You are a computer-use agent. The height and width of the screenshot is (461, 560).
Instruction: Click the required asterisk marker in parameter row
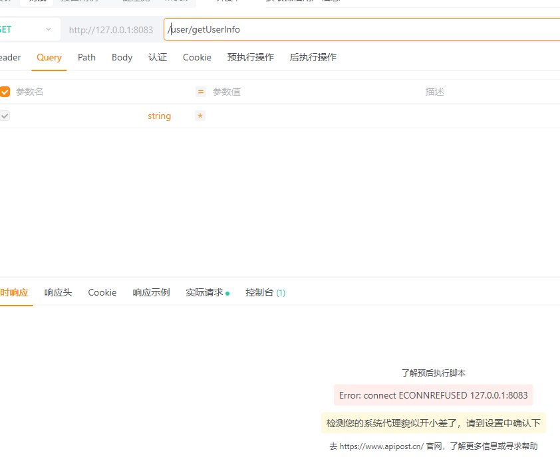click(200, 116)
